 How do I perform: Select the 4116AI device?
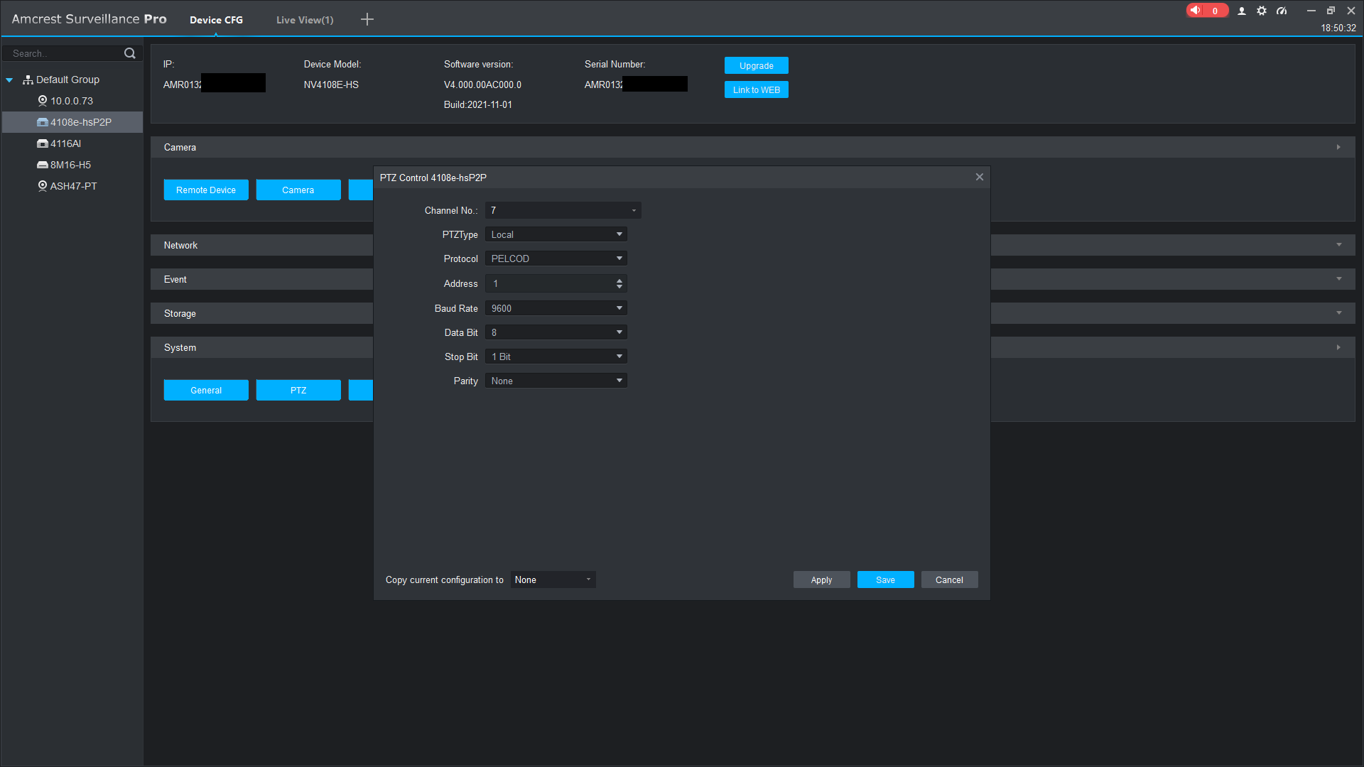coord(59,143)
